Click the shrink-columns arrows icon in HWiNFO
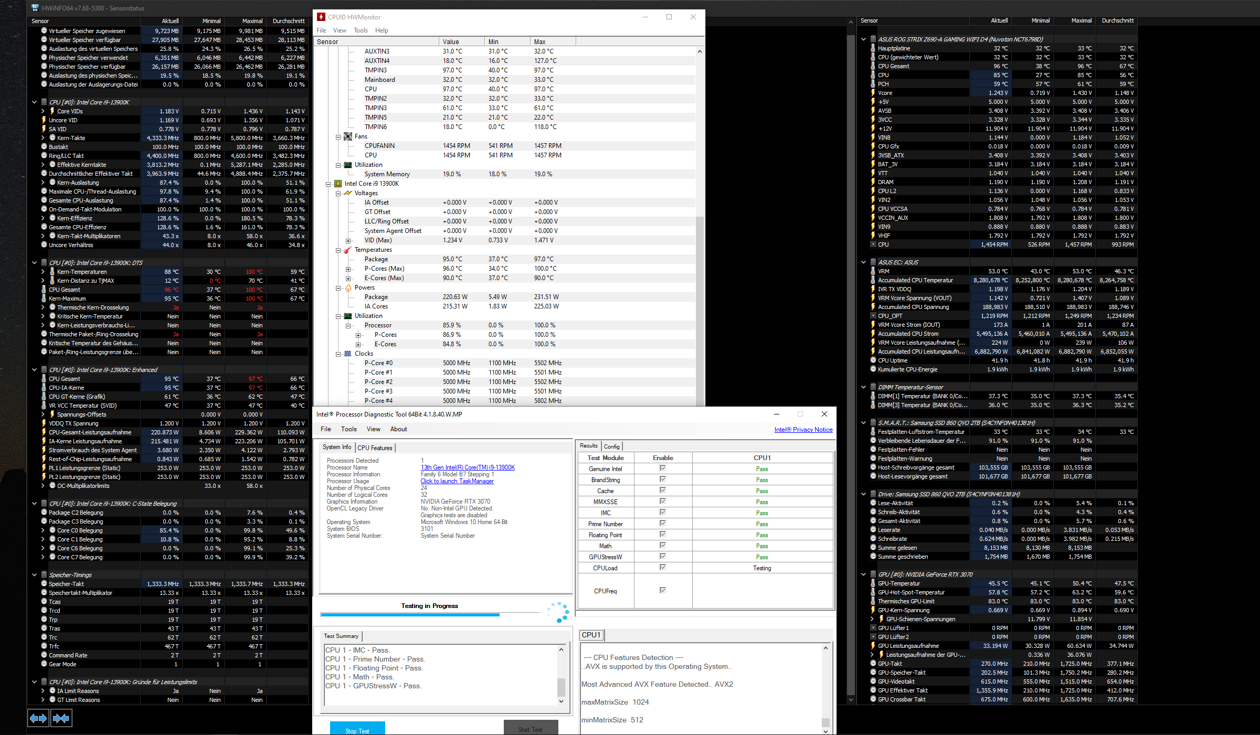Screen dimensions: 1260x735 pos(61,718)
